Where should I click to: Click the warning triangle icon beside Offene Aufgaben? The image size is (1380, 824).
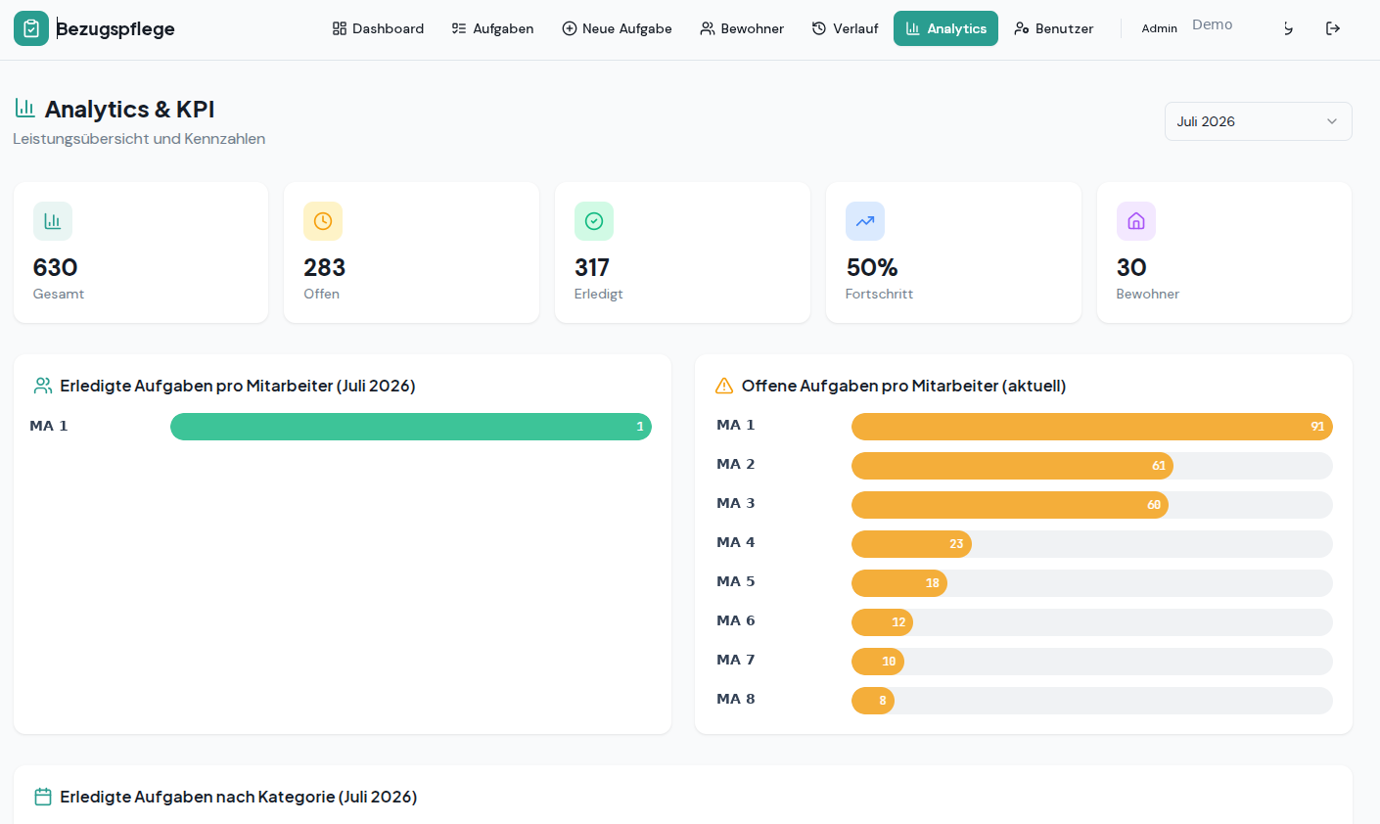(724, 386)
